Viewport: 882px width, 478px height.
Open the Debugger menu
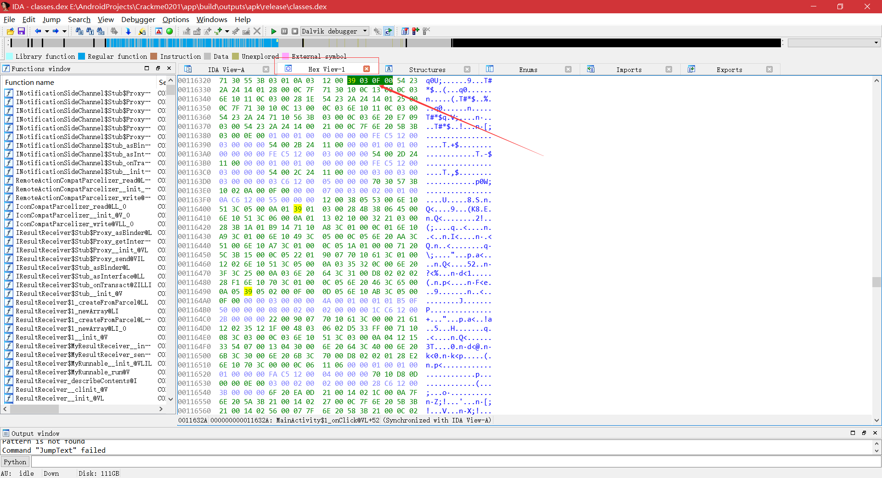pyautogui.click(x=138, y=19)
